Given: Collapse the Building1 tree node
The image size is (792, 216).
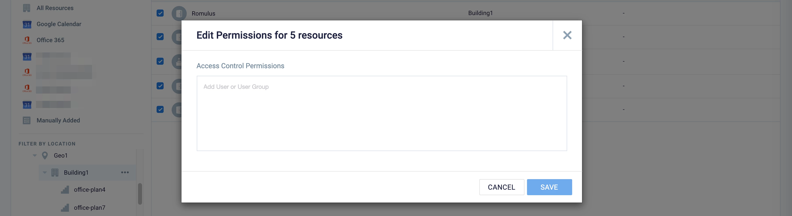Looking at the screenshot, I should [45, 173].
